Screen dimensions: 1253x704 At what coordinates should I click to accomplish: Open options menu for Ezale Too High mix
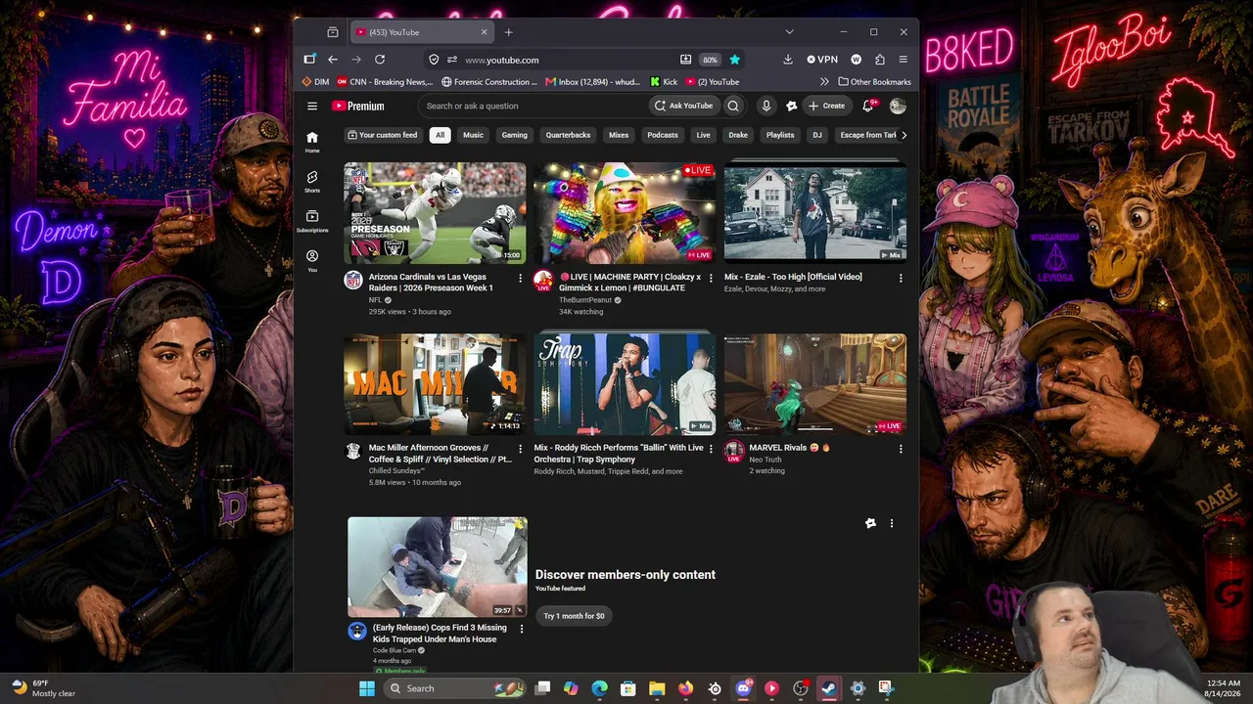click(901, 279)
